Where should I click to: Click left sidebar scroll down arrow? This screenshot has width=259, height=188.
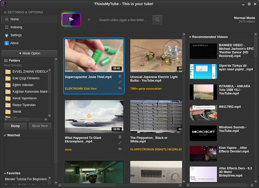[x=56, y=183]
